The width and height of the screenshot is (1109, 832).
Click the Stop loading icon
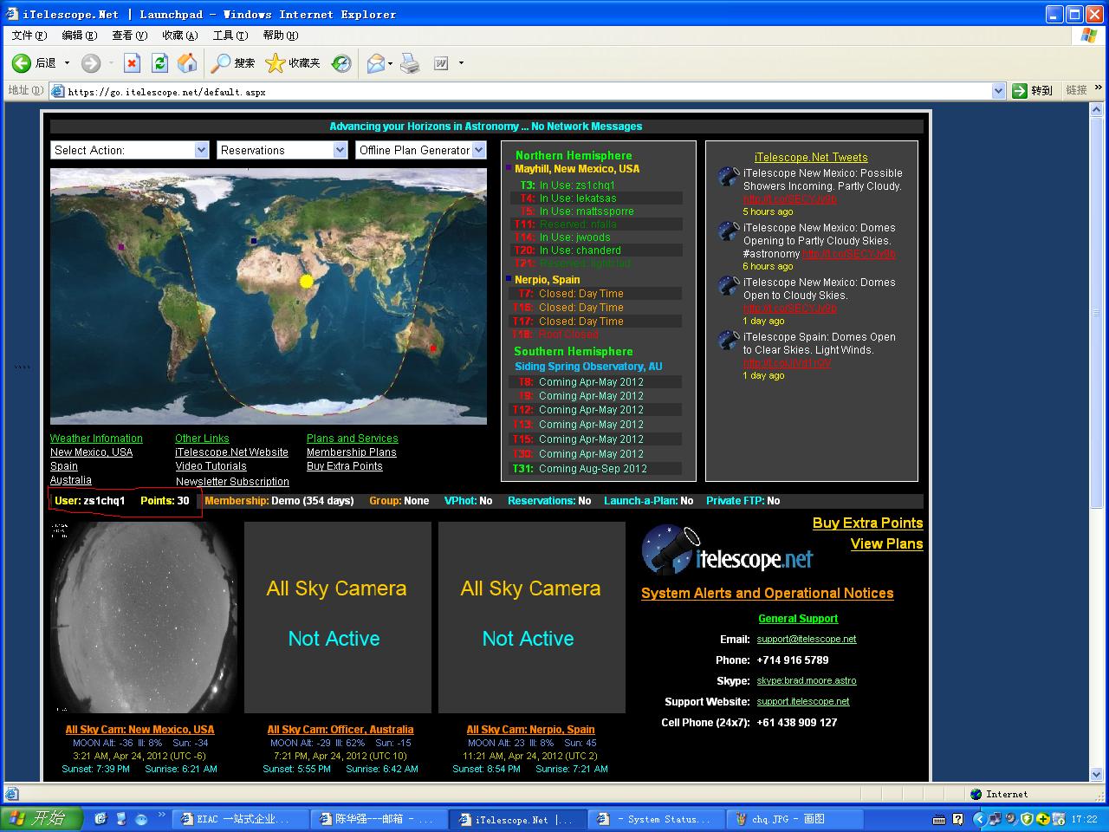132,63
